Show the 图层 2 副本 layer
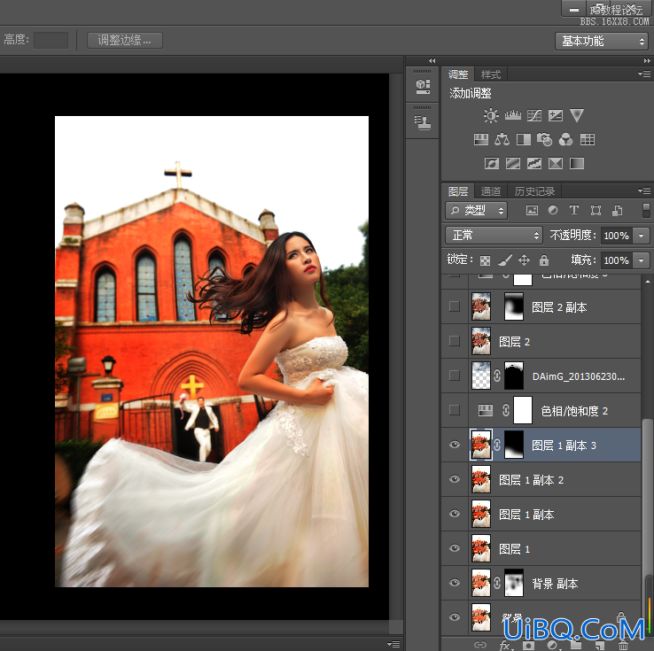Viewport: 654px width, 651px height. [x=455, y=306]
